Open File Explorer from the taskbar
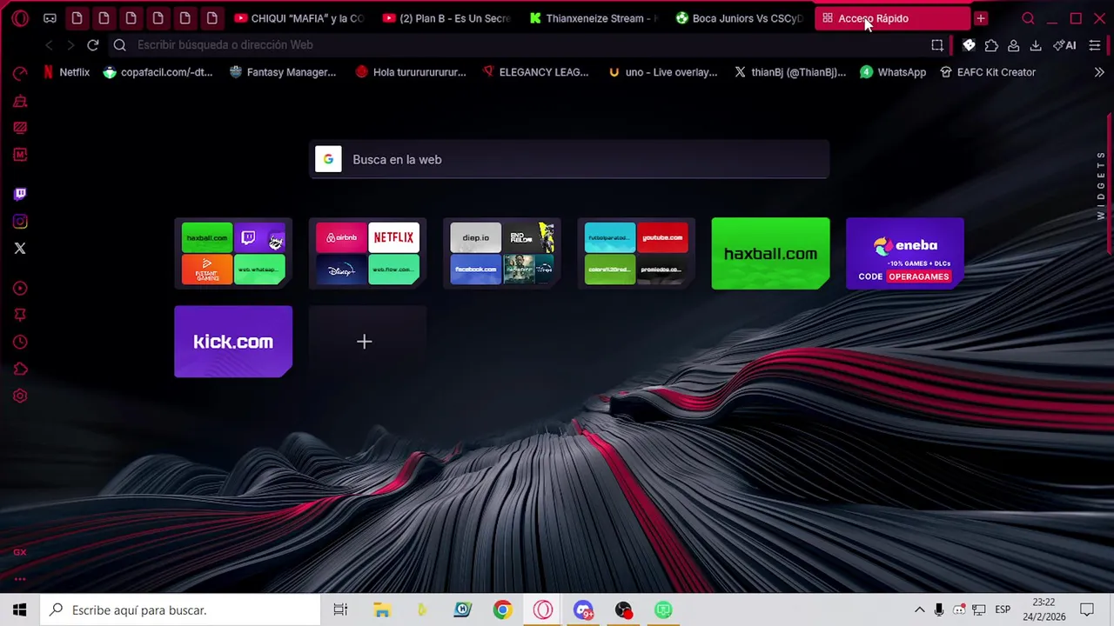This screenshot has height=626, width=1114. pyautogui.click(x=381, y=610)
